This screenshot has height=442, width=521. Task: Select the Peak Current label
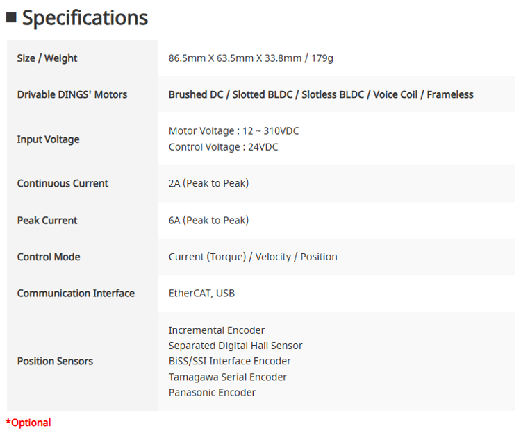[x=47, y=221]
